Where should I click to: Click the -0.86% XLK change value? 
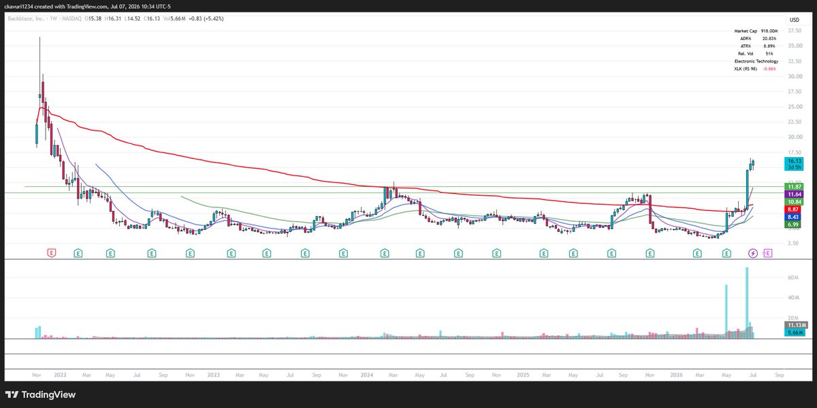tap(771, 69)
